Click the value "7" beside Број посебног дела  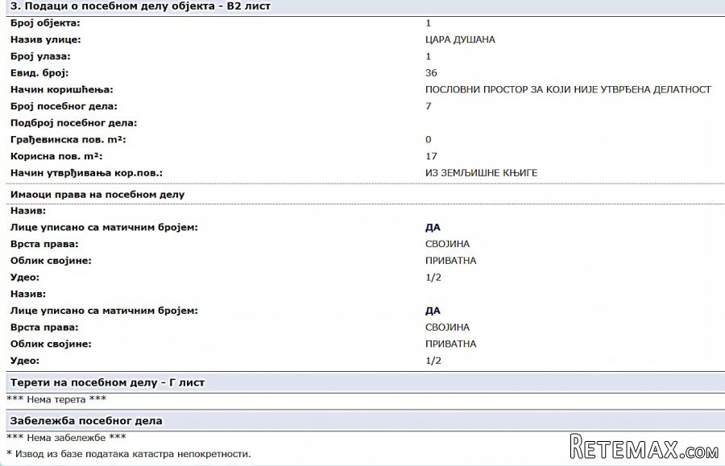click(x=429, y=106)
